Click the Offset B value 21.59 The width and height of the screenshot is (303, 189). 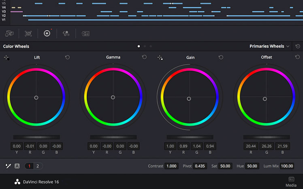283,146
